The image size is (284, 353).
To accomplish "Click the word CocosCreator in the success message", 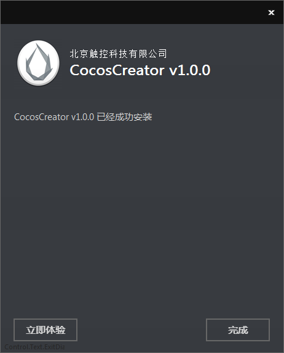I will [x=41, y=117].
